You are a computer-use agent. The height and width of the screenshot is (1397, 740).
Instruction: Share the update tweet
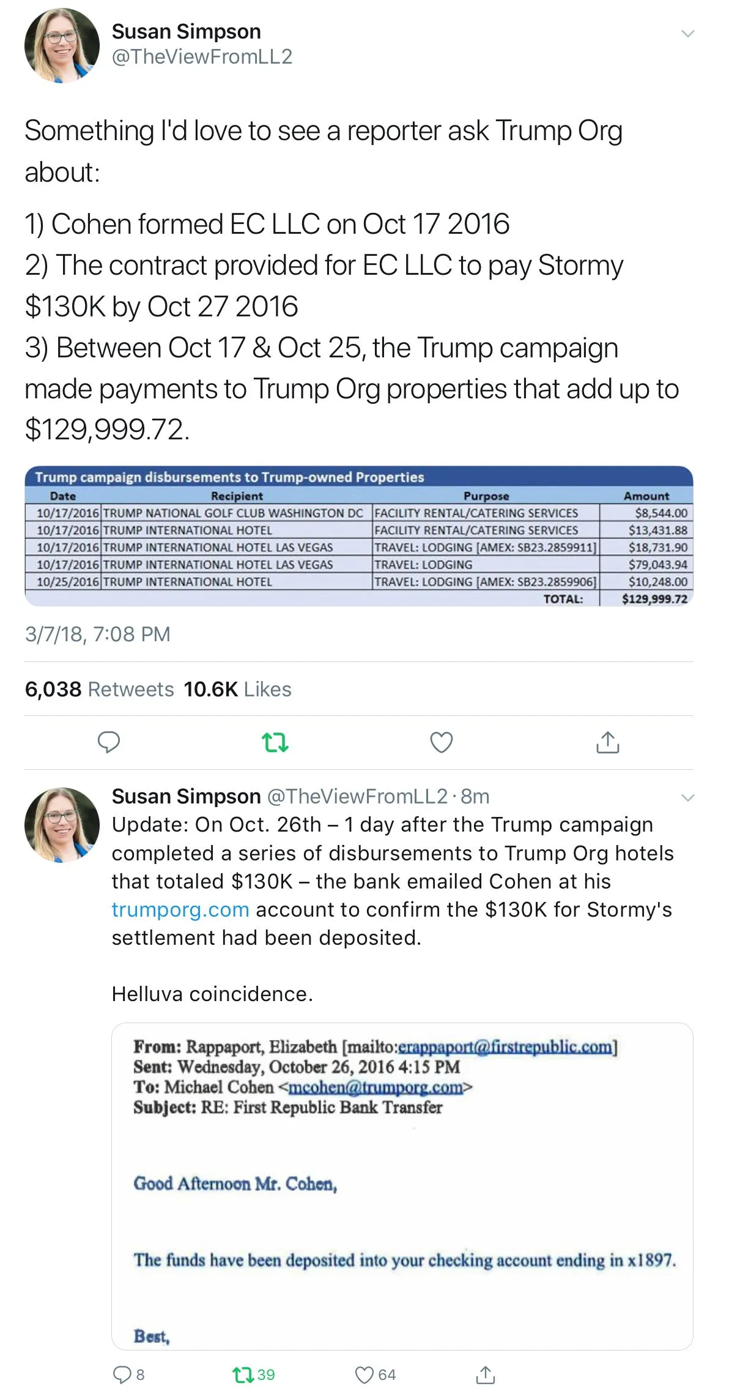coord(485,1374)
